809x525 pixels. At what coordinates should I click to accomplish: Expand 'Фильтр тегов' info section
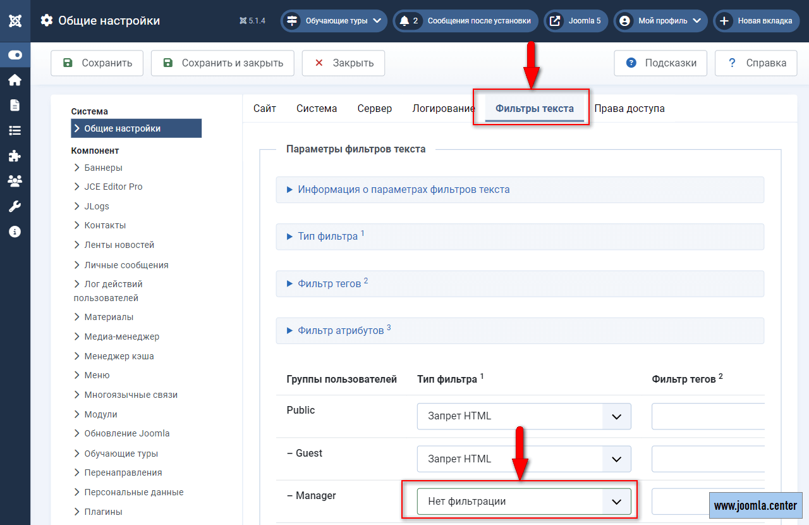click(329, 284)
